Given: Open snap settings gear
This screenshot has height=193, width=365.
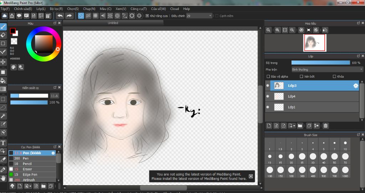Looking at the screenshot, I should pos(139,16).
